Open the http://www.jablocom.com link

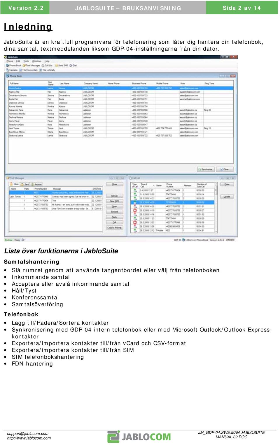click(x=29, y=438)
